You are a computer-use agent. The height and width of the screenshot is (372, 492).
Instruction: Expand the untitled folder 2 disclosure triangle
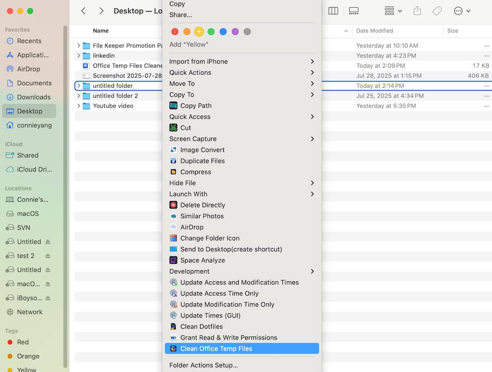point(78,96)
